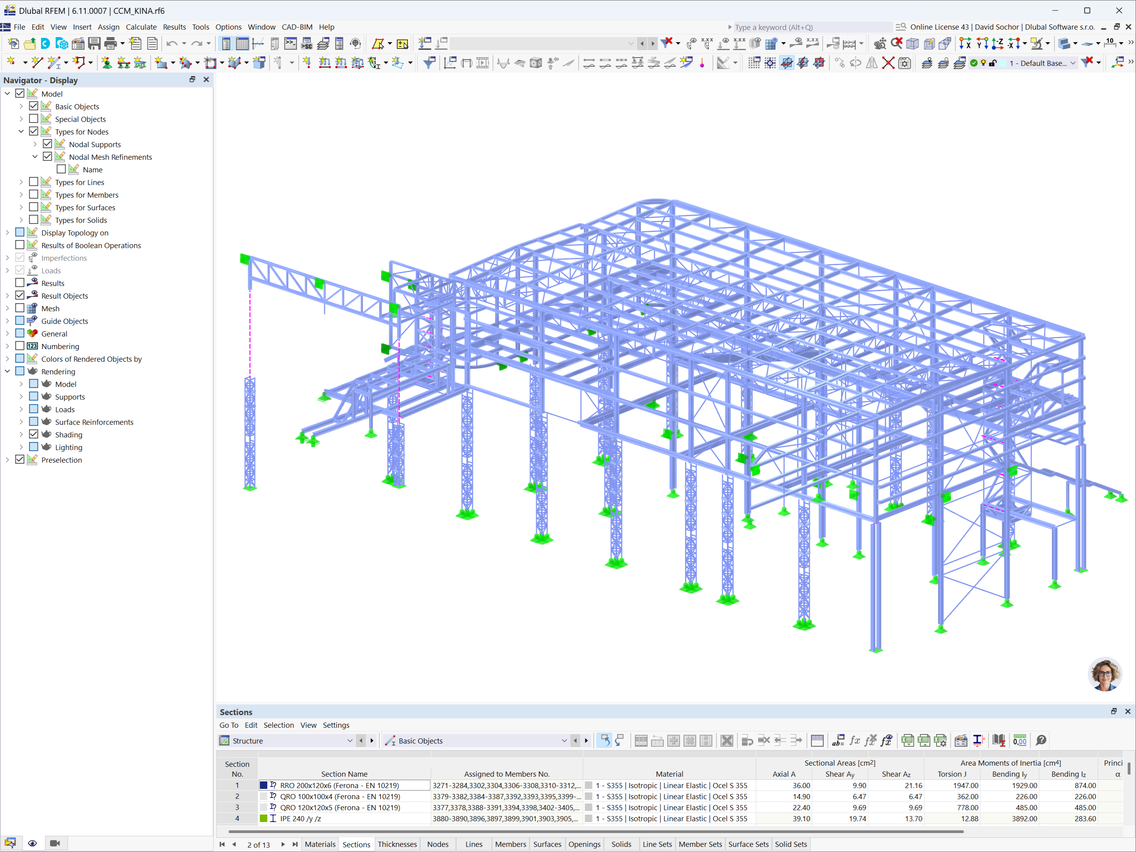Click the Save file icon
Viewport: 1136px width, 852px height.
(x=94, y=44)
